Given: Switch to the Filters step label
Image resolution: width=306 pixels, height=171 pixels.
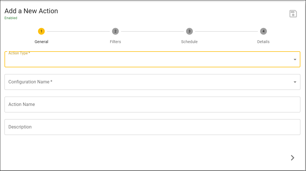Looking at the screenshot, I should [x=115, y=42].
